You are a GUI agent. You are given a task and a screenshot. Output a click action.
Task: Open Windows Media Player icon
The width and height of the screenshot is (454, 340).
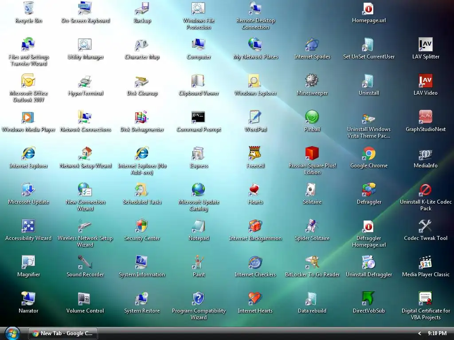click(28, 117)
